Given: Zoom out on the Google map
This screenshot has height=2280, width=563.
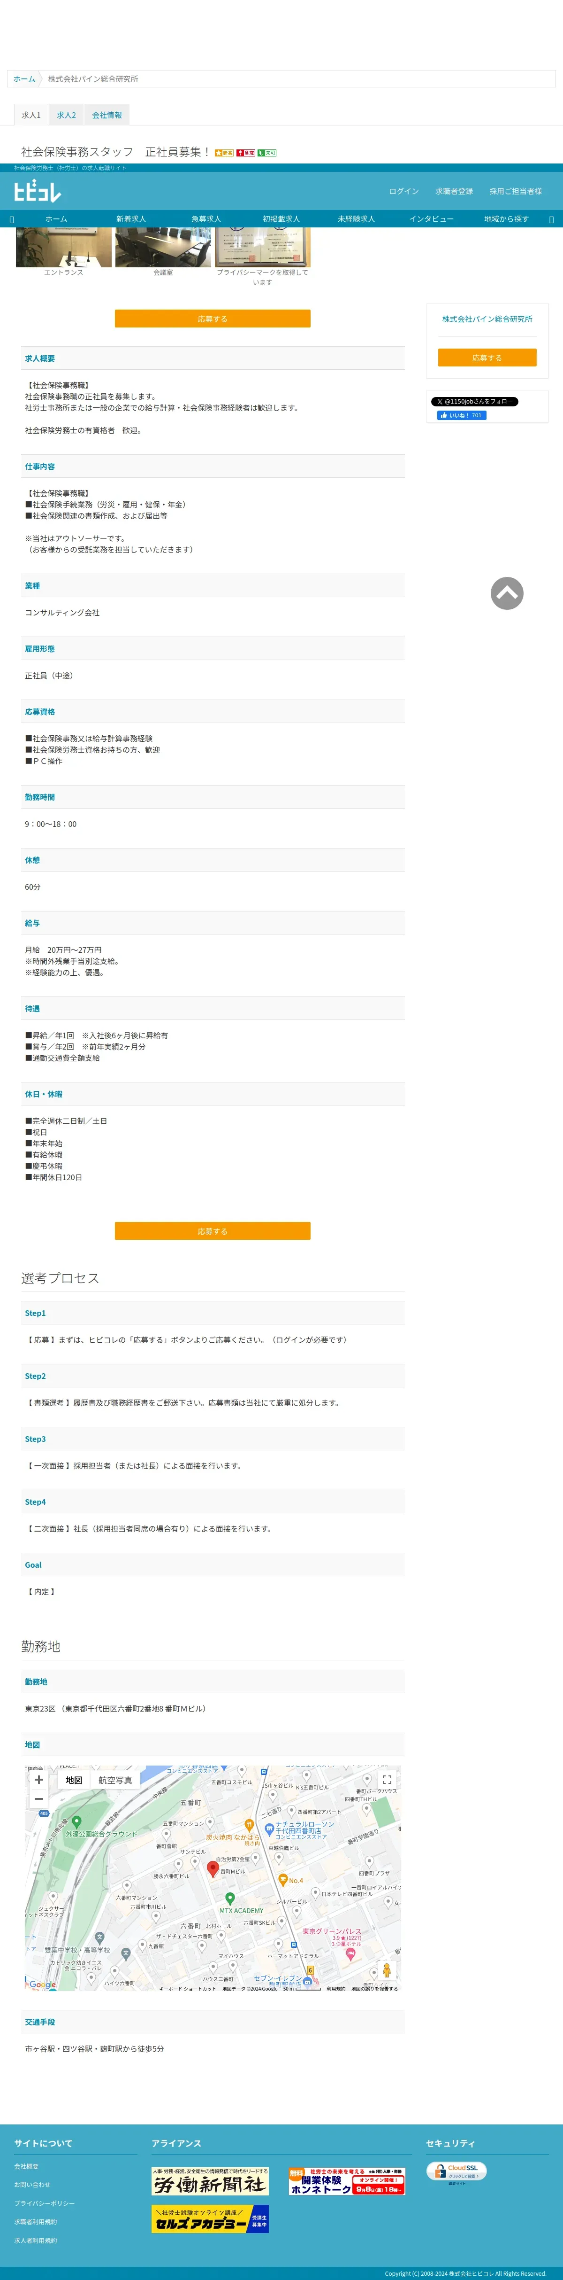Looking at the screenshot, I should click(38, 1798).
